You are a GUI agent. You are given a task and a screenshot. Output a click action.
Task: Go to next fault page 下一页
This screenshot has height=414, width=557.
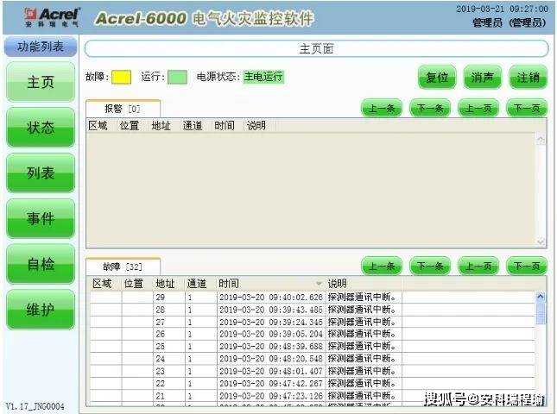(527, 266)
